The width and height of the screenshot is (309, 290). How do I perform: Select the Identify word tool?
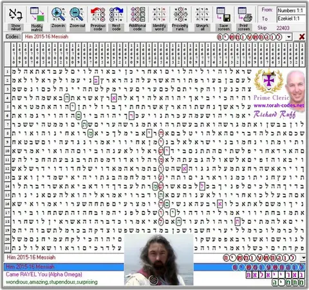(x=159, y=14)
